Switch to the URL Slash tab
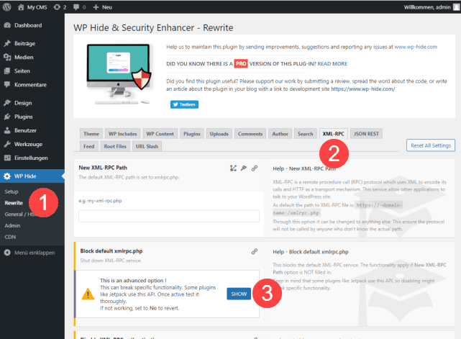 point(147,146)
